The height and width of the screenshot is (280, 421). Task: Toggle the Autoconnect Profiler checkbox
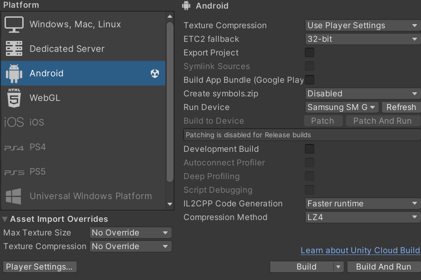pyautogui.click(x=309, y=163)
